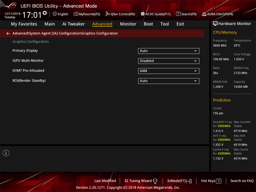Viewport: 256px width, 192px height.
Task: Go to the Monitor tab
Action: pyautogui.click(x=128, y=24)
